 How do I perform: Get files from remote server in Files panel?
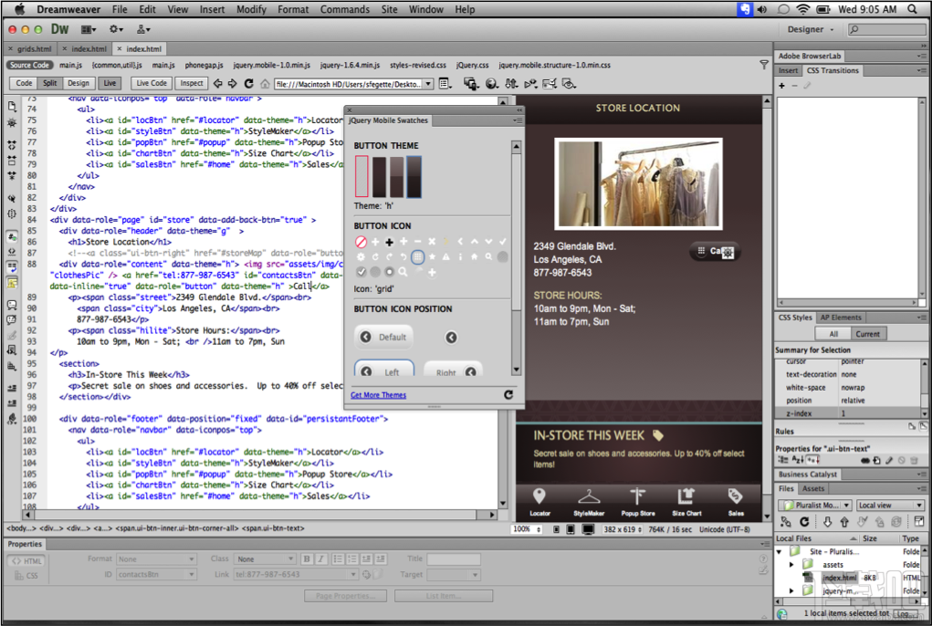click(x=828, y=522)
